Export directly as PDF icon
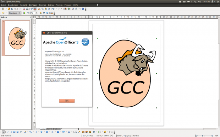This screenshot has width=220, height=137. (x=24, y=9)
